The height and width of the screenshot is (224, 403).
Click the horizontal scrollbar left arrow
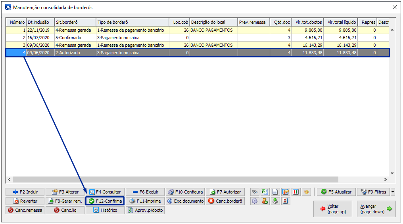(x=9, y=179)
